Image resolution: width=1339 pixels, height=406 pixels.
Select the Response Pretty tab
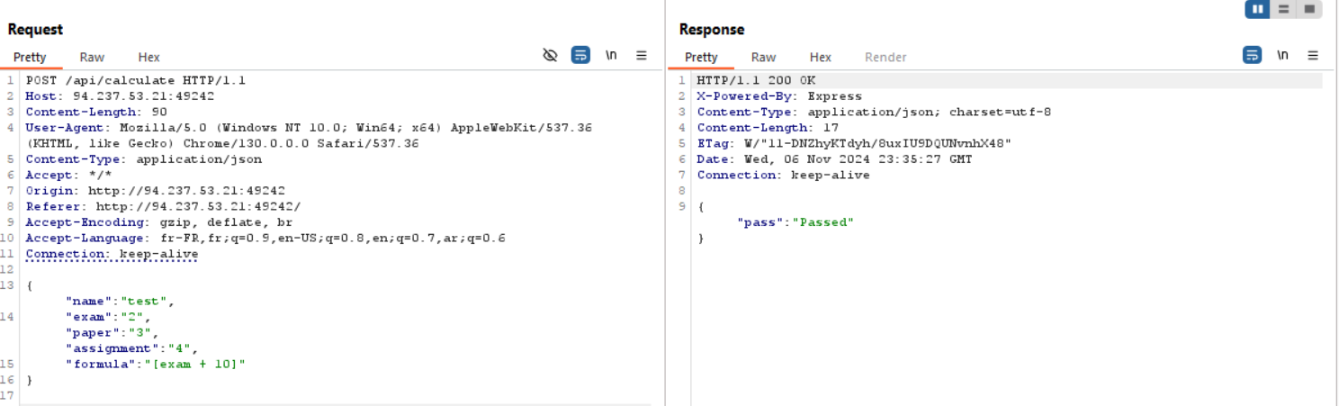point(701,58)
